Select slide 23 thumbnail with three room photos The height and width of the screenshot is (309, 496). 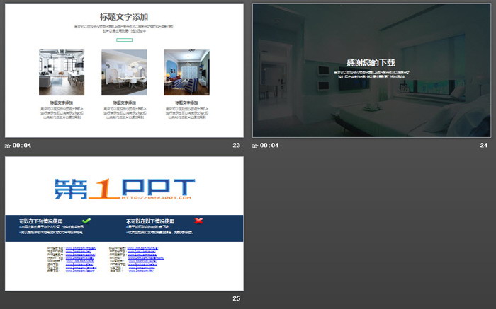(x=124, y=71)
